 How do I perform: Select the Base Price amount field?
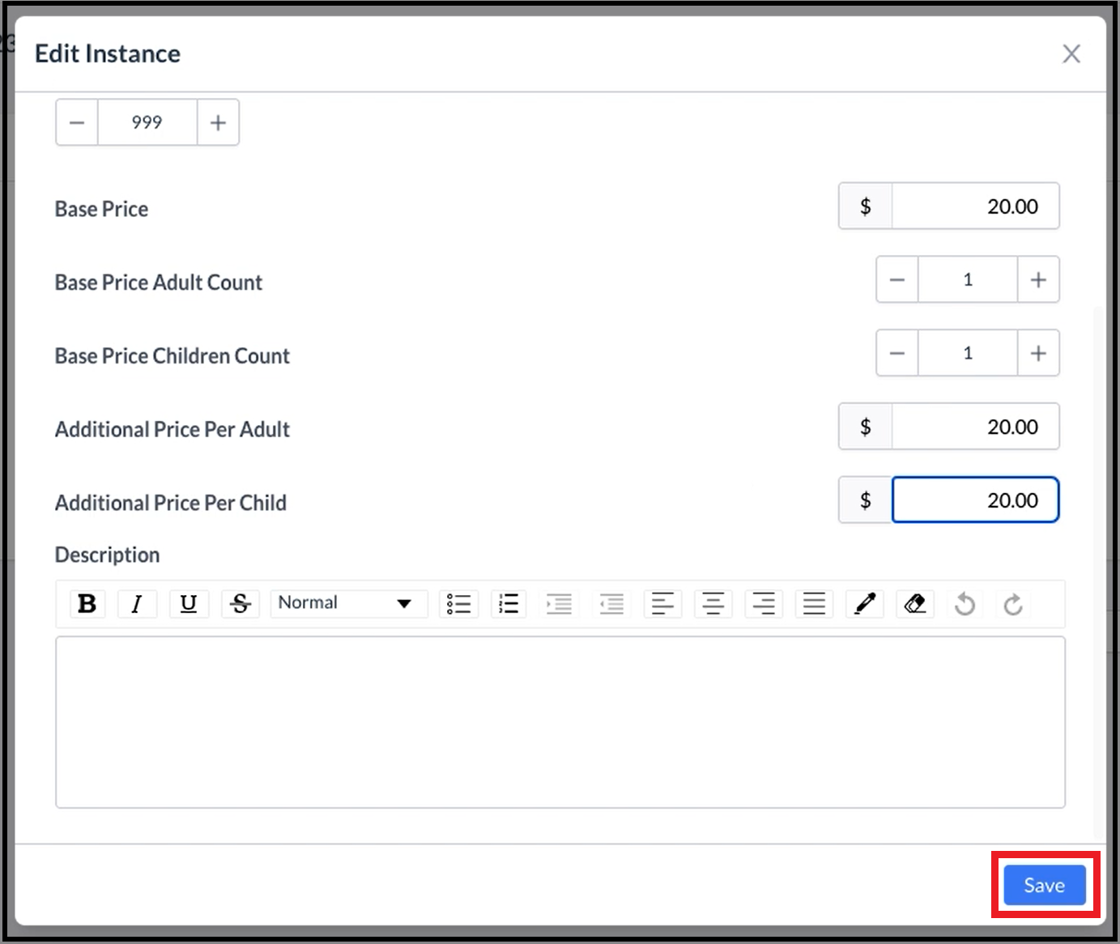[976, 206]
